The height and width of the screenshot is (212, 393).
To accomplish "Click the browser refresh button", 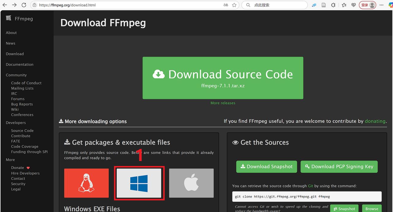I will [24, 5].
